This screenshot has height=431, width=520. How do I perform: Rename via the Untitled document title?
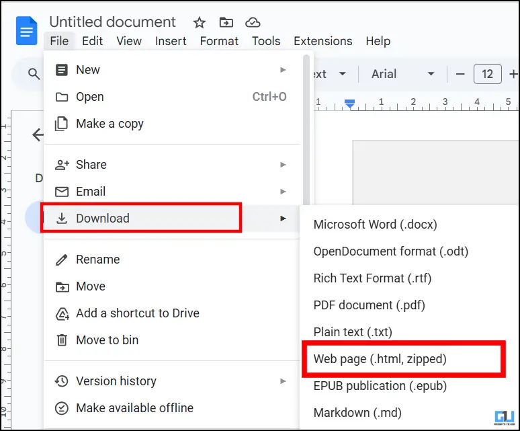pos(112,22)
